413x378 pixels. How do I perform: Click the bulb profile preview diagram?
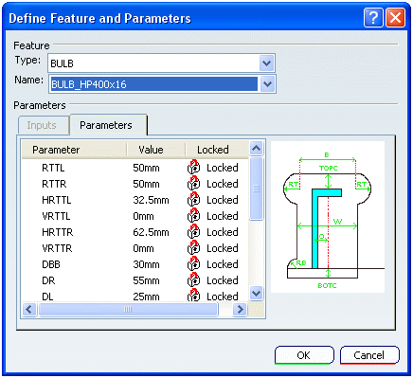(x=328, y=217)
